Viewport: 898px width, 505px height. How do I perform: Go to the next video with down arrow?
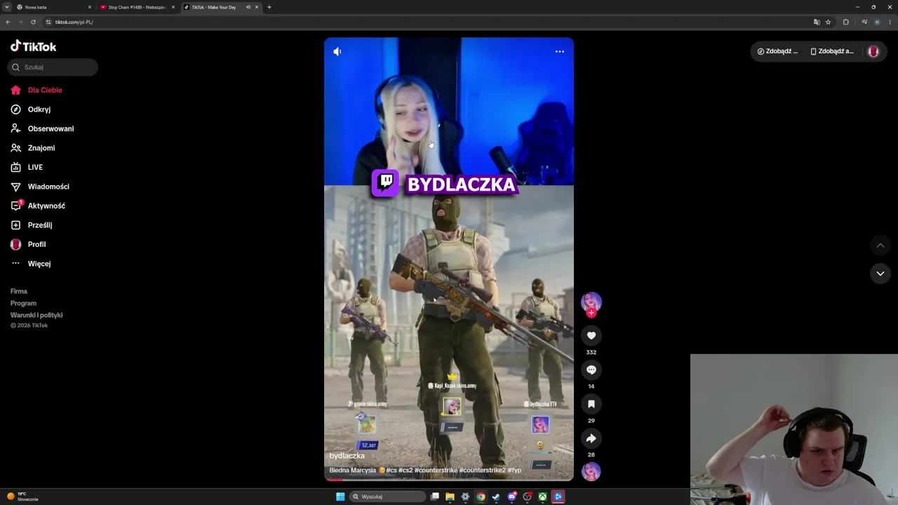880,274
